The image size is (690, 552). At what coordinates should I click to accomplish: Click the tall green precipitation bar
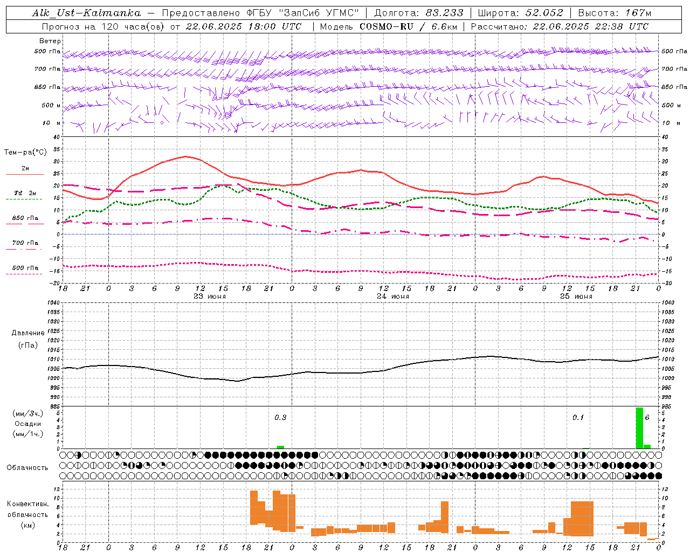click(x=639, y=428)
